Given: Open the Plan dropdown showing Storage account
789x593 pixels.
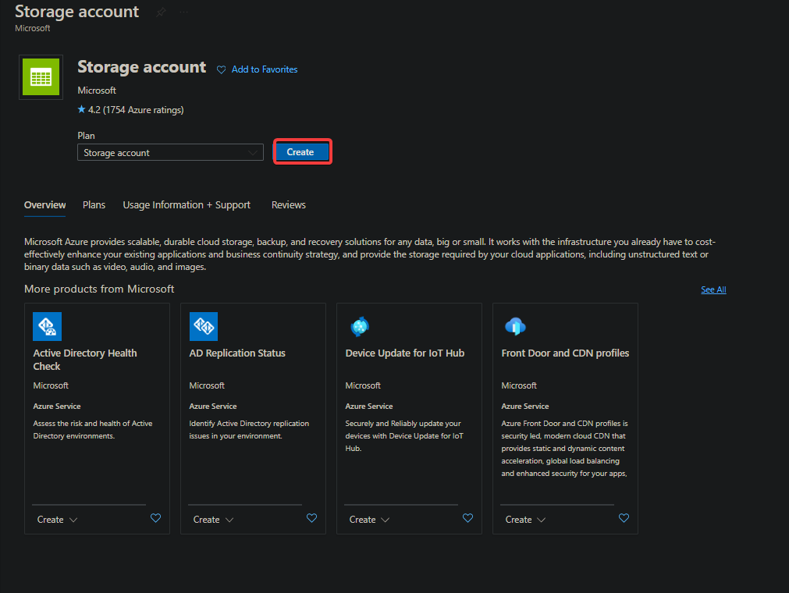Looking at the screenshot, I should [x=171, y=152].
